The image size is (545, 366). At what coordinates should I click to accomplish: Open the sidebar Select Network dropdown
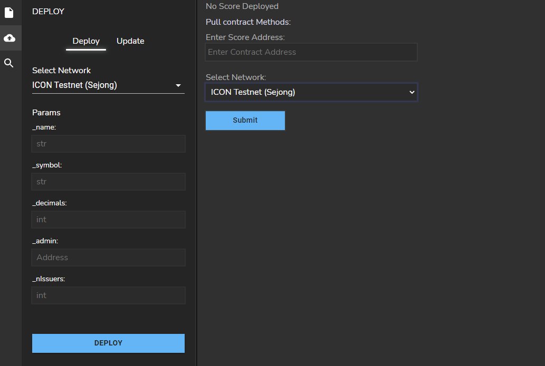coord(108,85)
